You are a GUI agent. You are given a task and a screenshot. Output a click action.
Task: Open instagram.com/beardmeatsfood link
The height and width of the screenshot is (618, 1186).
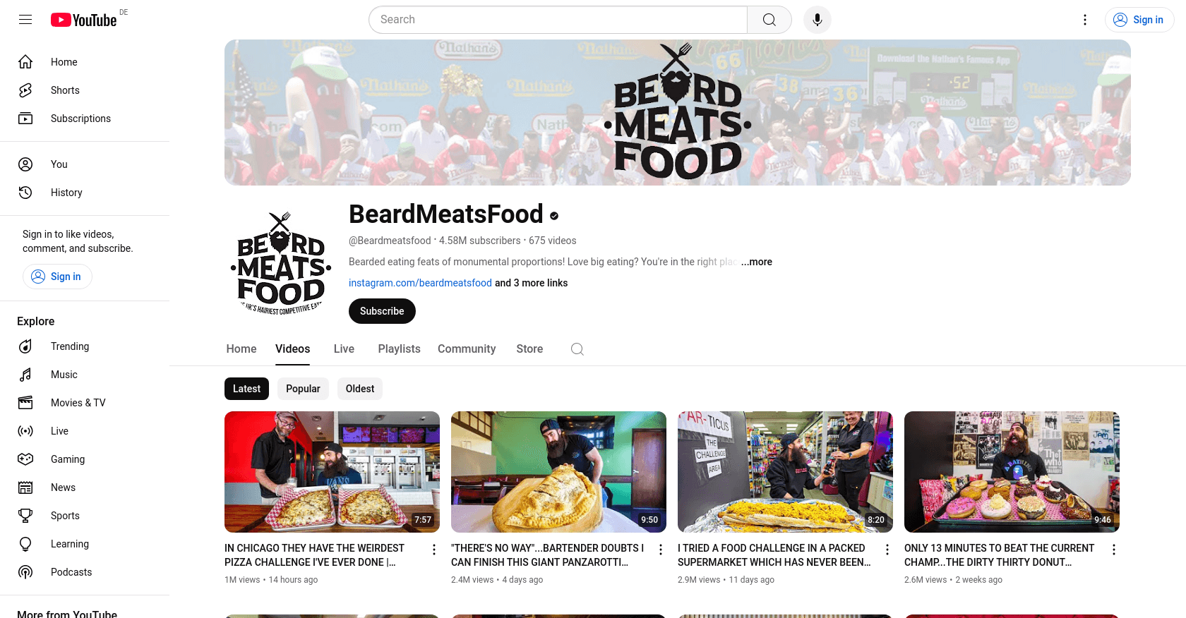pyautogui.click(x=420, y=283)
